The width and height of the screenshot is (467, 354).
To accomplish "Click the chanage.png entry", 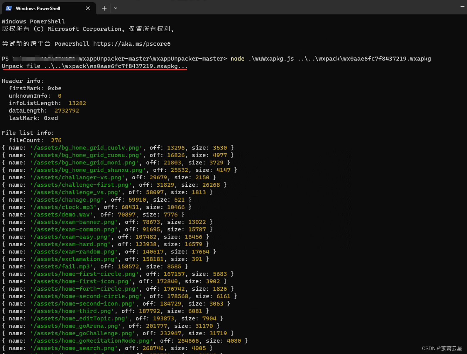I will coord(97,200).
